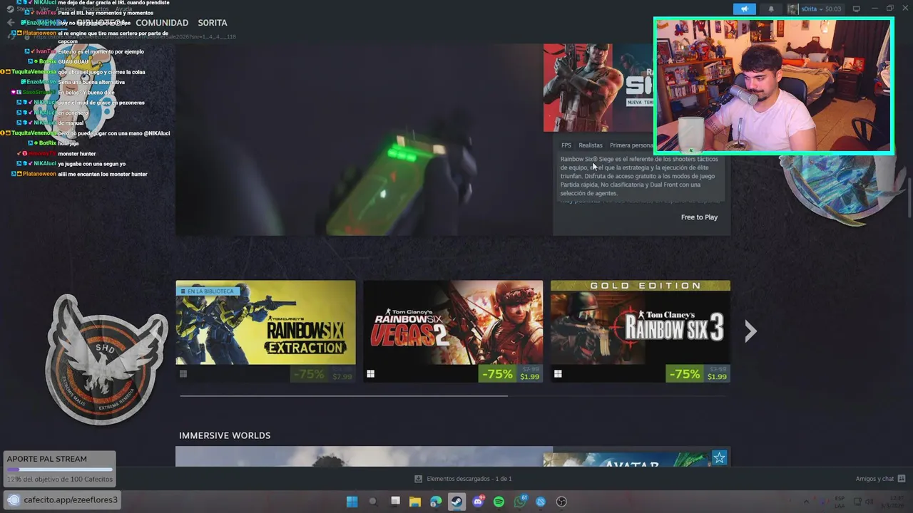Select the FPS tag
The height and width of the screenshot is (513, 913).
tap(566, 145)
